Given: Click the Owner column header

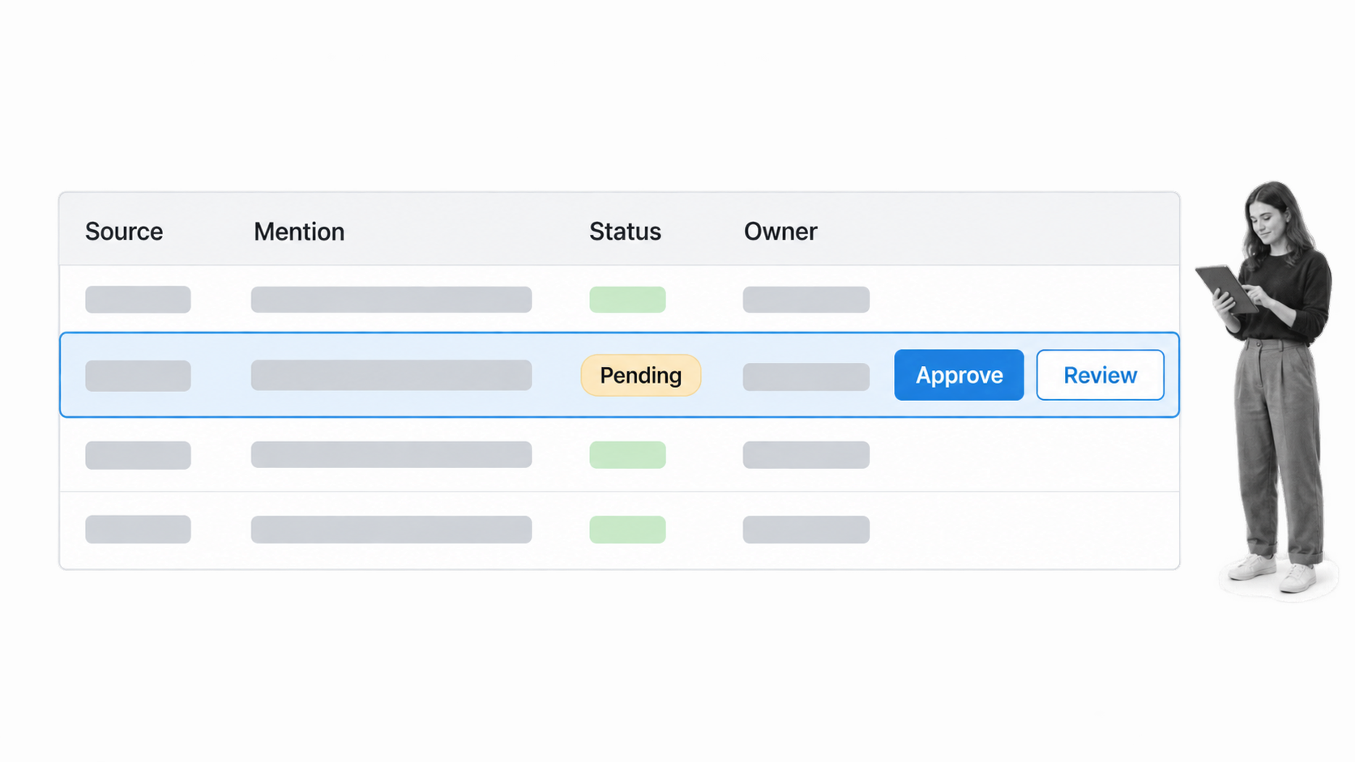Looking at the screenshot, I should (780, 232).
